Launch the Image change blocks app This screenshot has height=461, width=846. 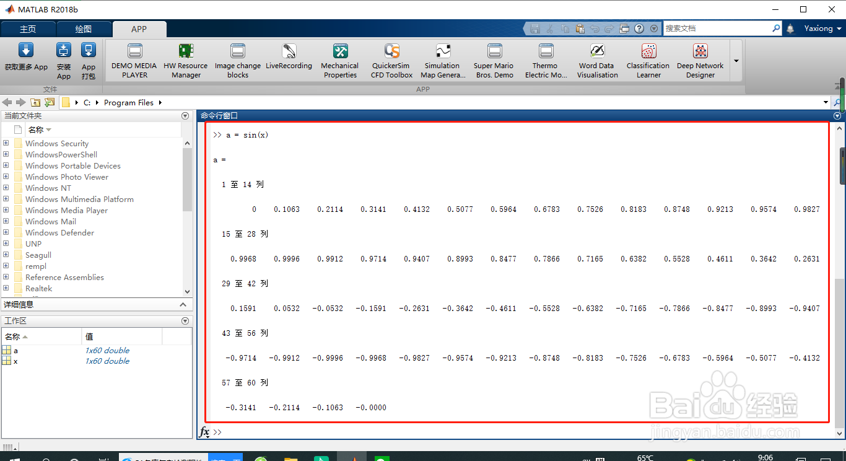tap(238, 61)
